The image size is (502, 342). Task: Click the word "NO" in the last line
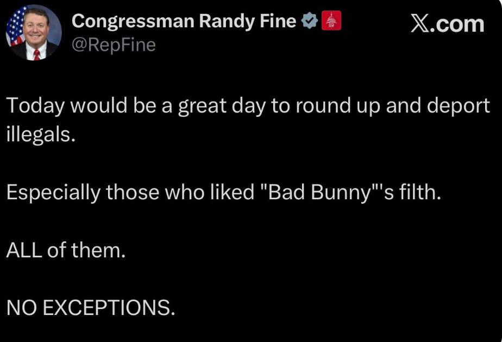click(x=21, y=308)
